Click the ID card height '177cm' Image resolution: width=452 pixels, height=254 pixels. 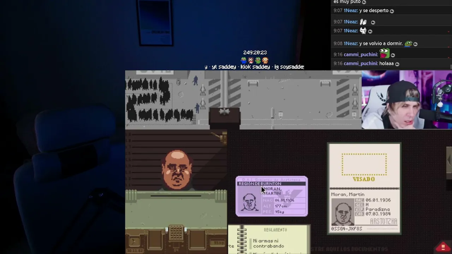click(281, 206)
